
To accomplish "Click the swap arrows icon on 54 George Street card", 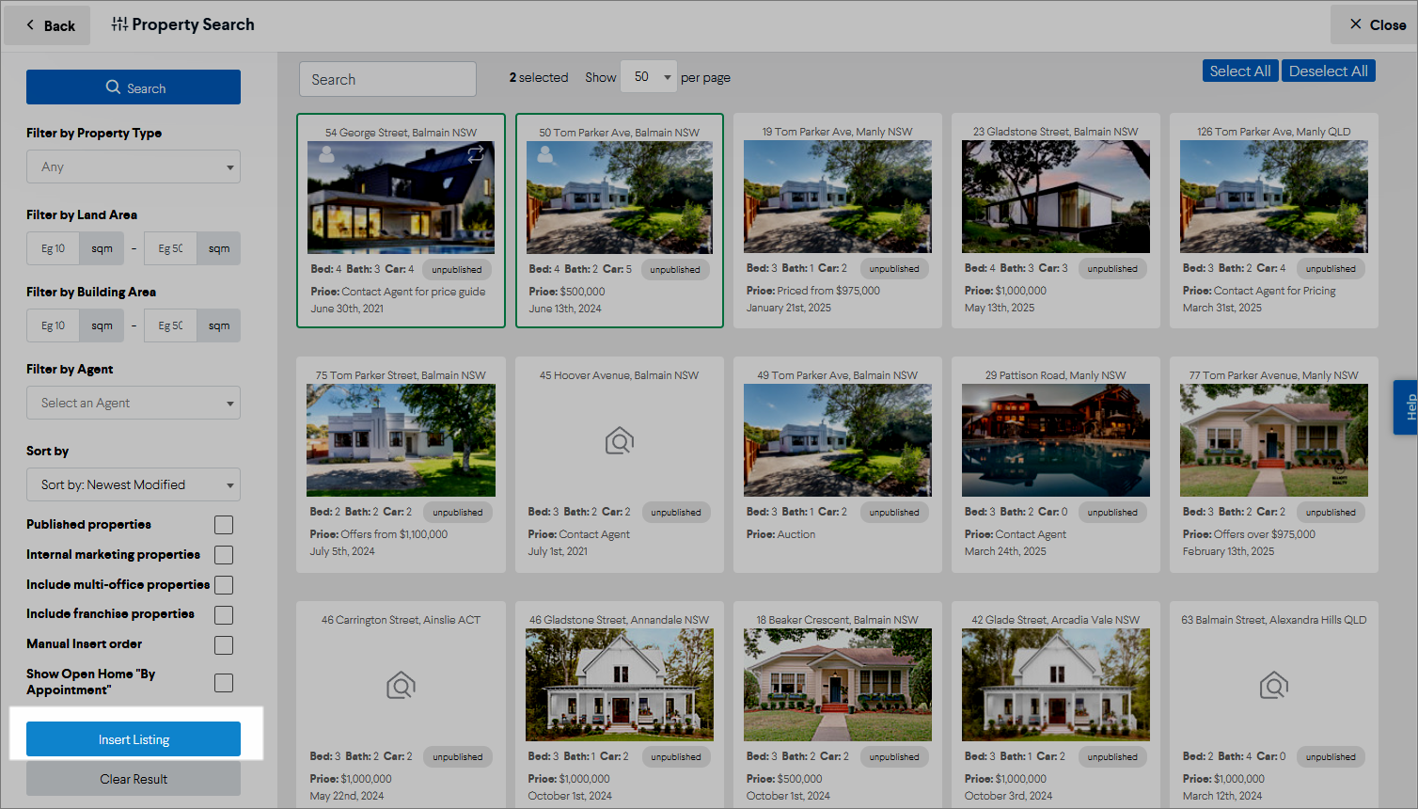I will coord(476,153).
